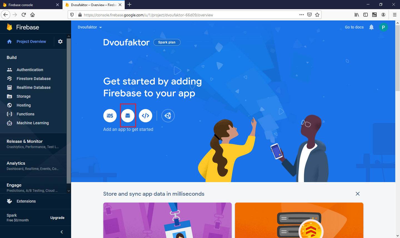Image resolution: width=400 pixels, height=238 pixels.
Task: Collapse the sidebar with the chevron arrow
Action: [62, 232]
